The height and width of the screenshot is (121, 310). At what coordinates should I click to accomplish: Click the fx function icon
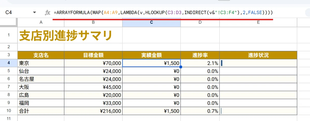pos(48,12)
